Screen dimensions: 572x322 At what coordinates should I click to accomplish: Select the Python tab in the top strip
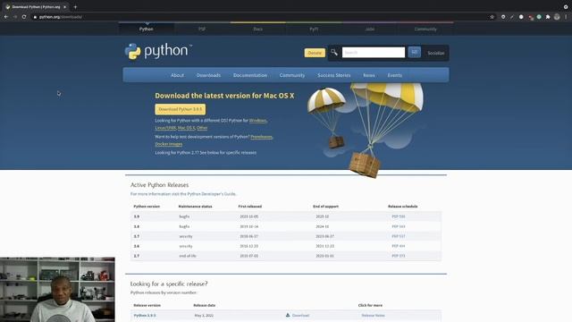[x=147, y=29]
